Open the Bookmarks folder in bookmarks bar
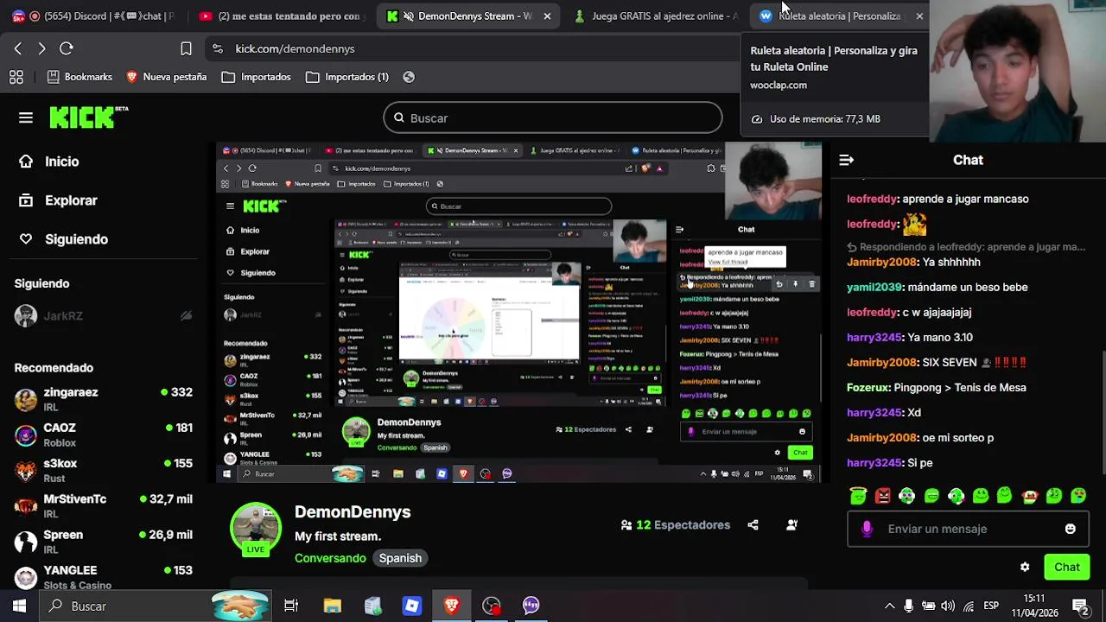 tap(79, 77)
